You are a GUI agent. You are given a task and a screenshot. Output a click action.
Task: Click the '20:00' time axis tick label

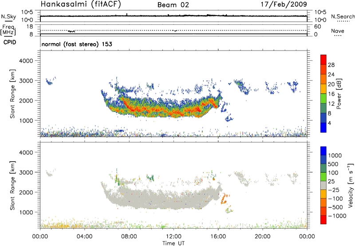click(262, 237)
